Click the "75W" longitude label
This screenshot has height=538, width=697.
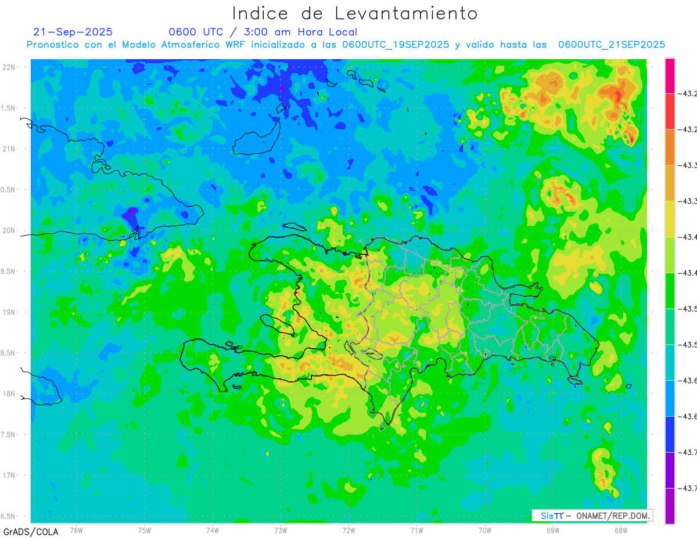[144, 530]
